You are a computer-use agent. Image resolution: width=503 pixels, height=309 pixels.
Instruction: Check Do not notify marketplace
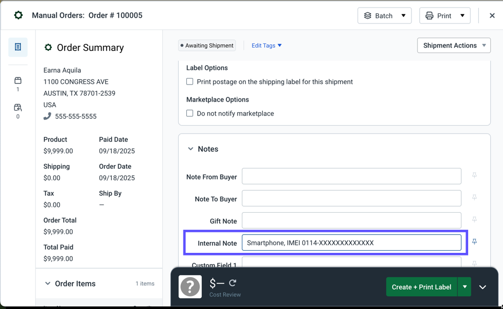click(x=190, y=113)
